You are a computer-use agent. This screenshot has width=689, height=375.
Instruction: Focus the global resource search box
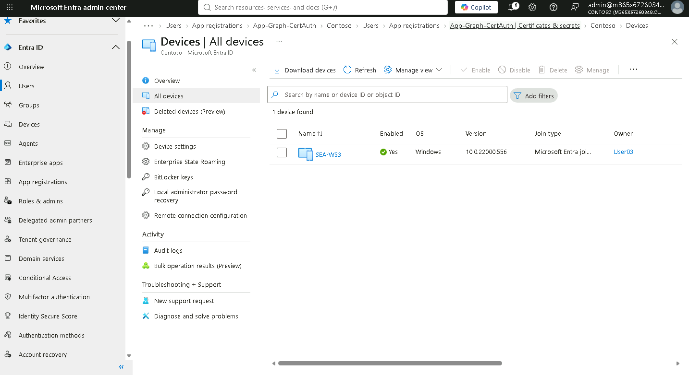click(323, 7)
